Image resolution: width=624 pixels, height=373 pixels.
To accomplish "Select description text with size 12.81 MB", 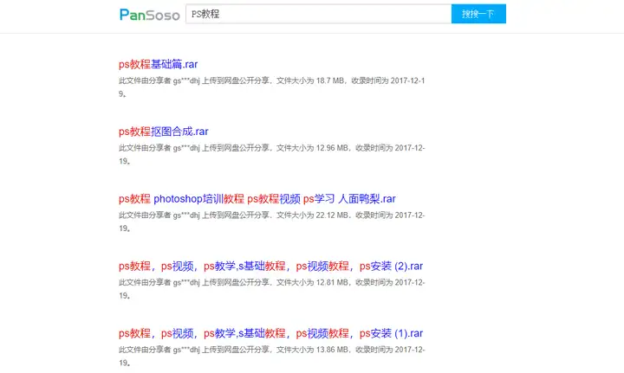I will [x=272, y=289].
